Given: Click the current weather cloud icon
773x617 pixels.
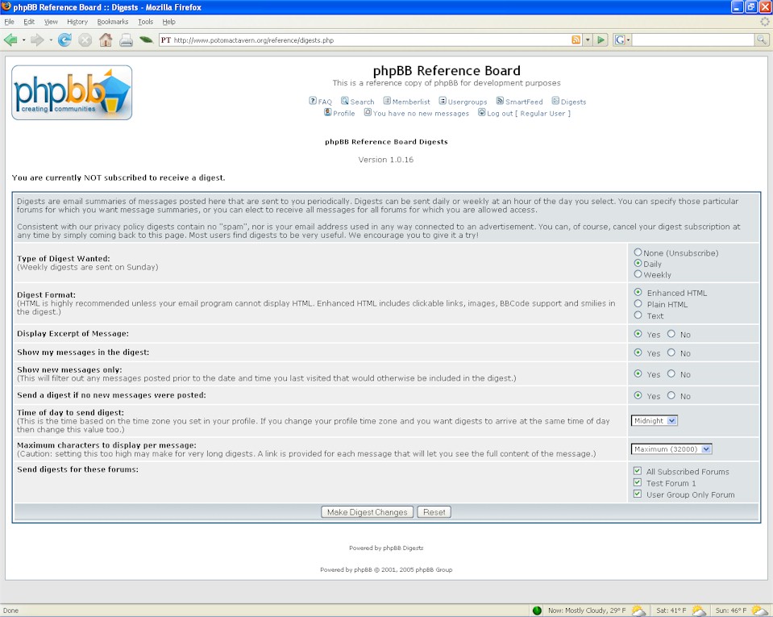Looking at the screenshot, I should click(x=638, y=610).
